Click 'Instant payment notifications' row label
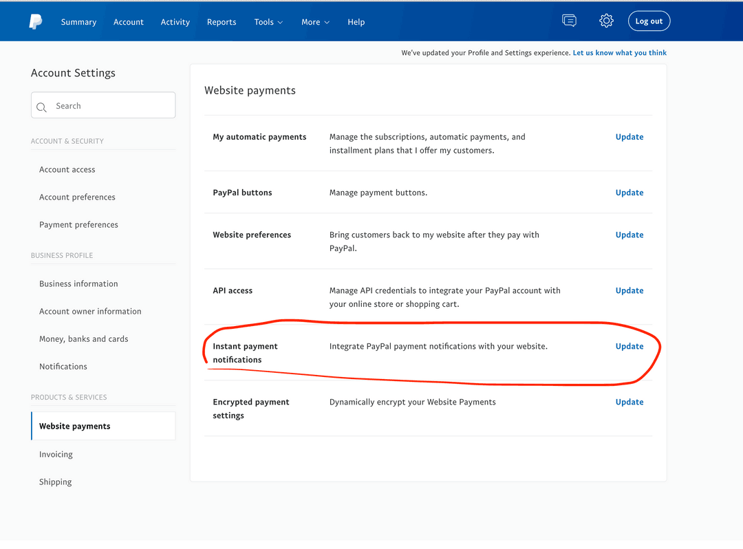This screenshot has height=549, width=743. 245,353
